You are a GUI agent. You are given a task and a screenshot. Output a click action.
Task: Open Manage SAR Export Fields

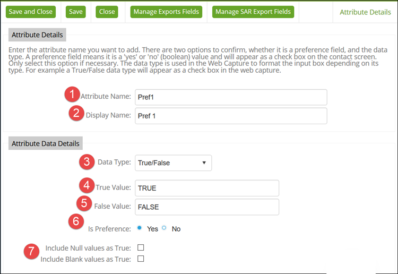[252, 12]
